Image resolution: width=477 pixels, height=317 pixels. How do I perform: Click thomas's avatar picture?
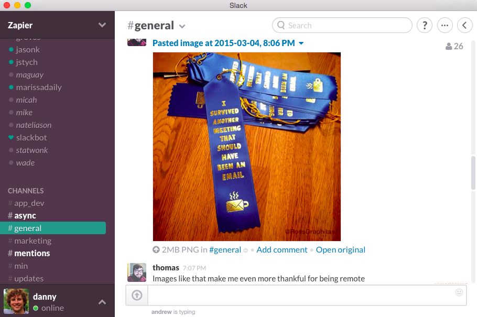137,272
